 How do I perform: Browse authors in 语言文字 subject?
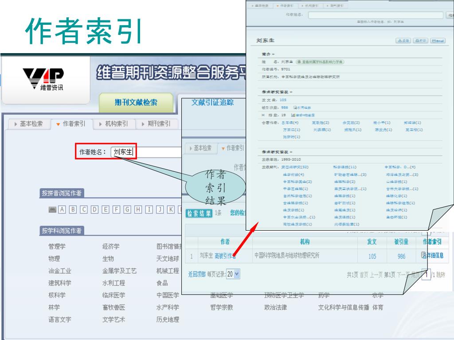60,320
